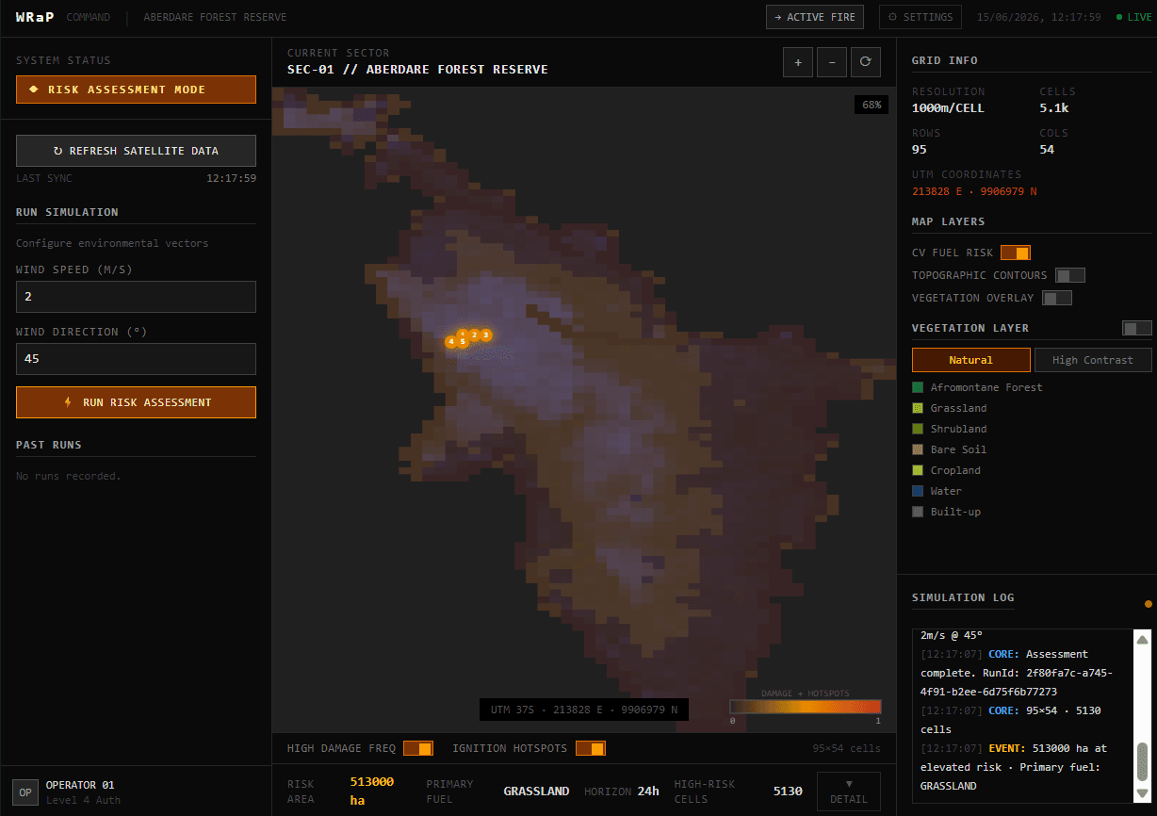Toggle High Damage Freq display
The image size is (1157, 816).
click(x=418, y=748)
